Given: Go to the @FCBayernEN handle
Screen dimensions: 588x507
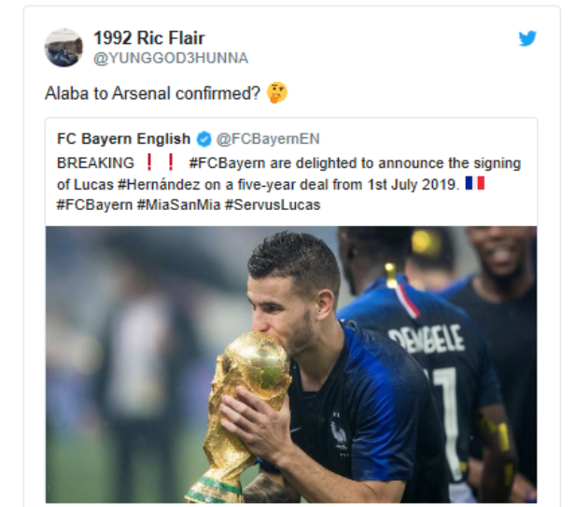Looking at the screenshot, I should click(268, 139).
